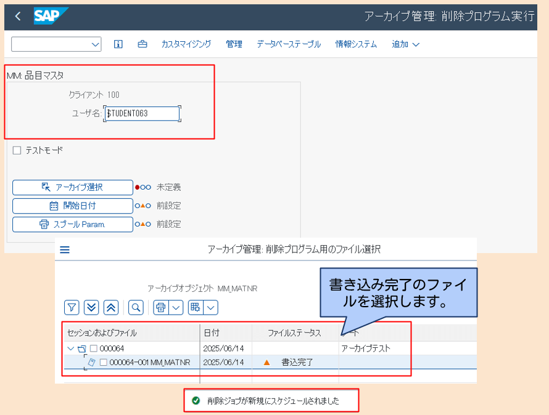This screenshot has width=549, height=415.
Task: Click the スプール Param. button
Action: pos(72,225)
